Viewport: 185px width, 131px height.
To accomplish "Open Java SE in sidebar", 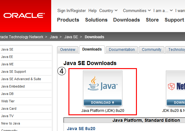I will tap(26, 49).
